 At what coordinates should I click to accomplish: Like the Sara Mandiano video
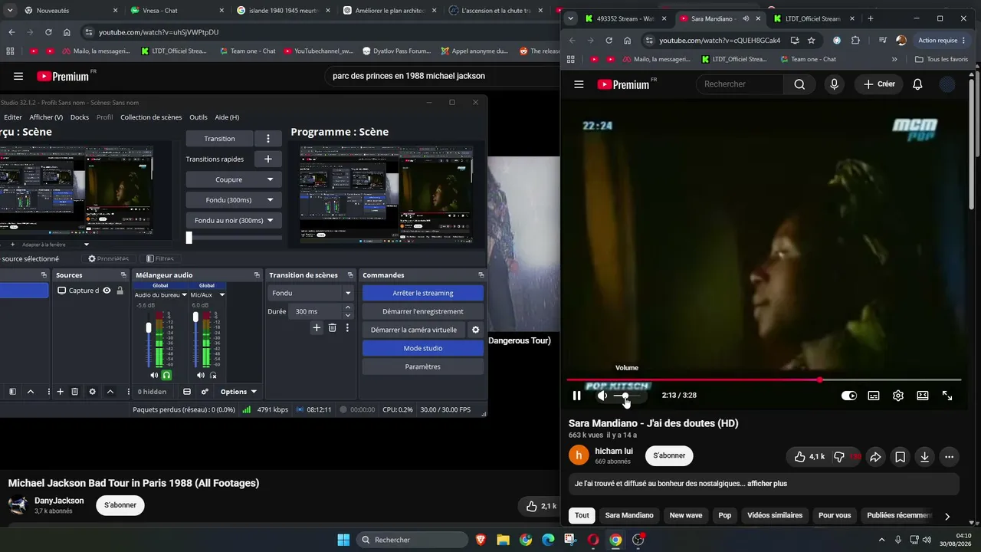click(x=809, y=457)
